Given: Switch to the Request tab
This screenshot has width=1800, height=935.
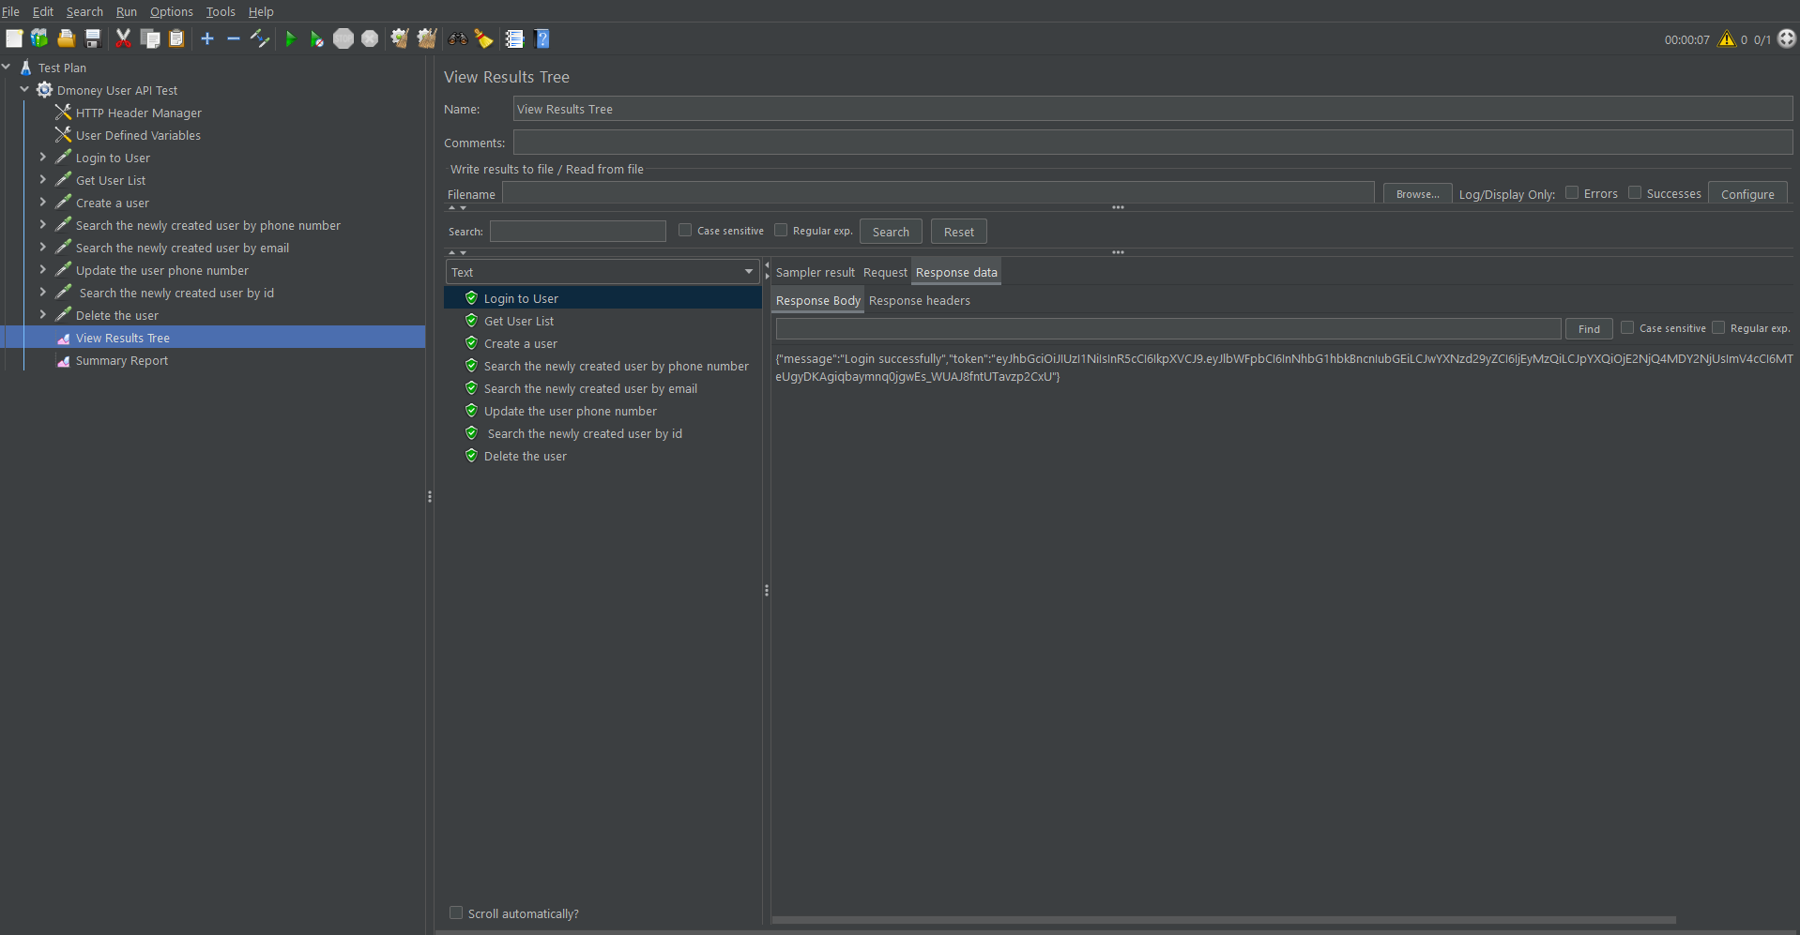Looking at the screenshot, I should click(x=885, y=272).
